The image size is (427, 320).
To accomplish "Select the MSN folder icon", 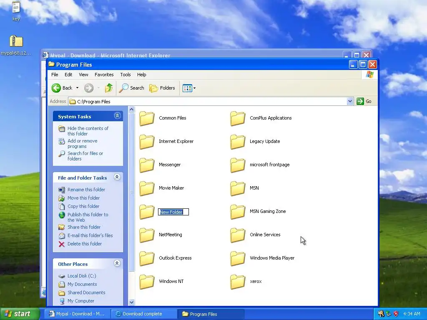I will coord(238,188).
